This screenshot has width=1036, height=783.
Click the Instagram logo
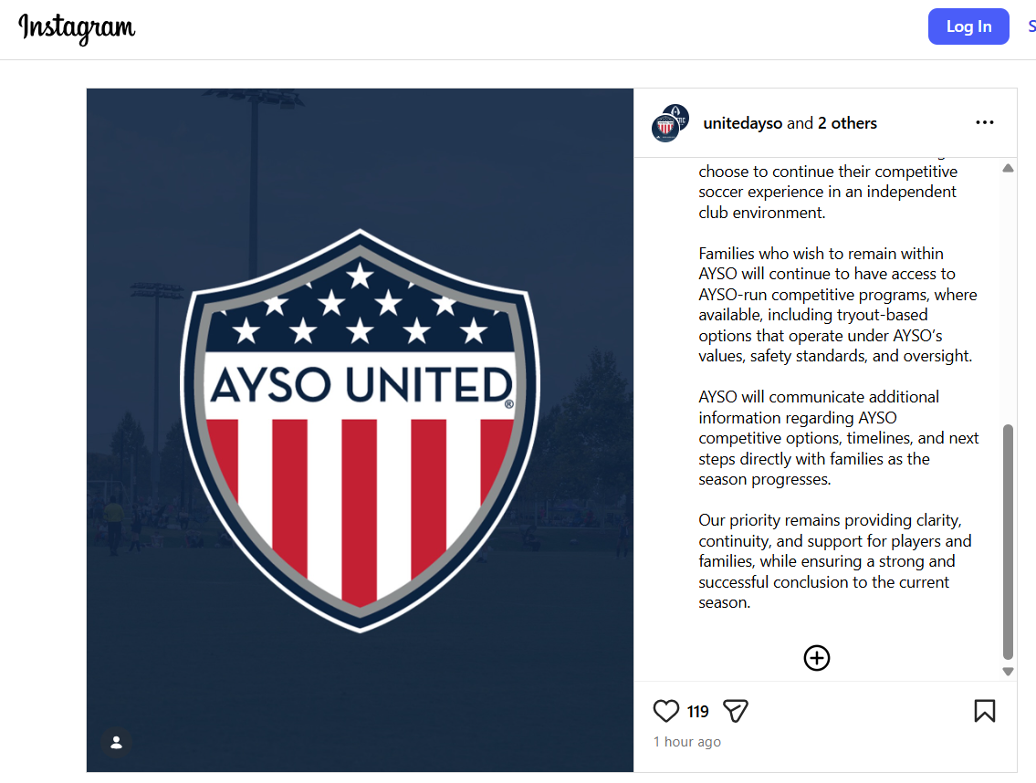pos(77,28)
